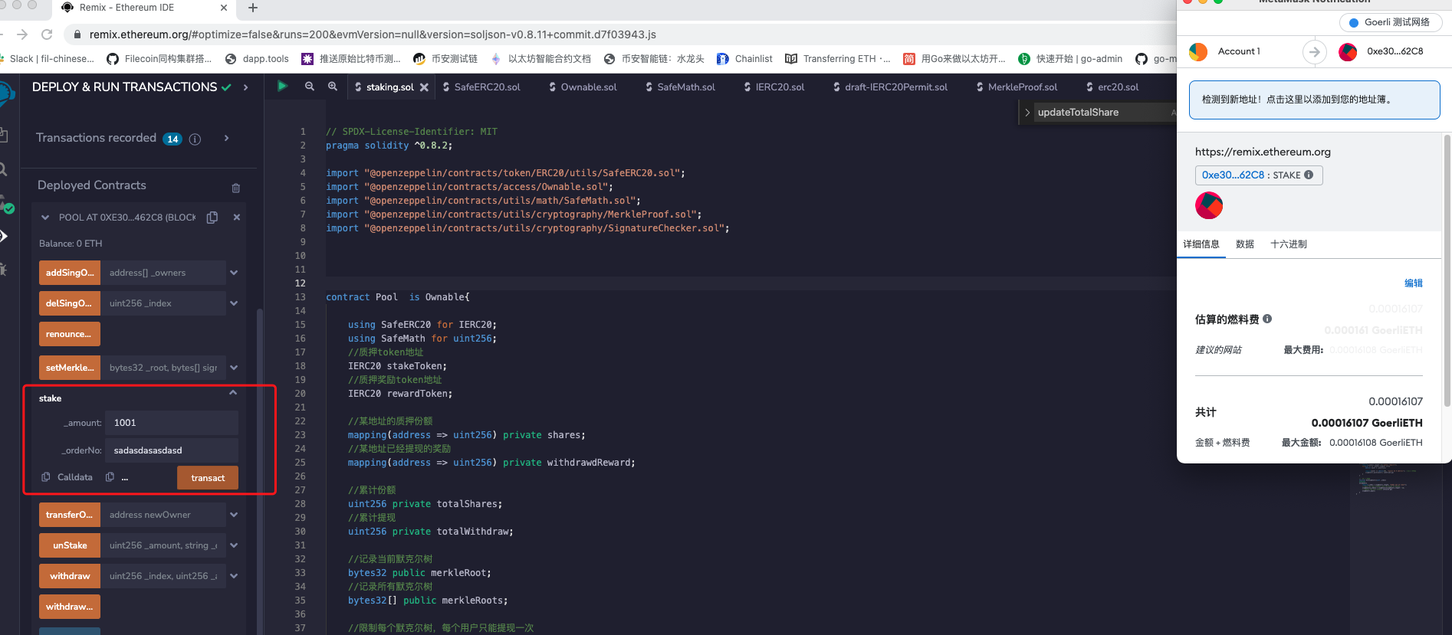The image size is (1452, 635).
Task: Click info icon next to STAKE label
Action: (1309, 175)
